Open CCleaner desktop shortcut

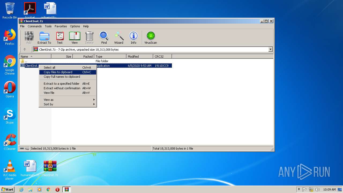coord(10,142)
